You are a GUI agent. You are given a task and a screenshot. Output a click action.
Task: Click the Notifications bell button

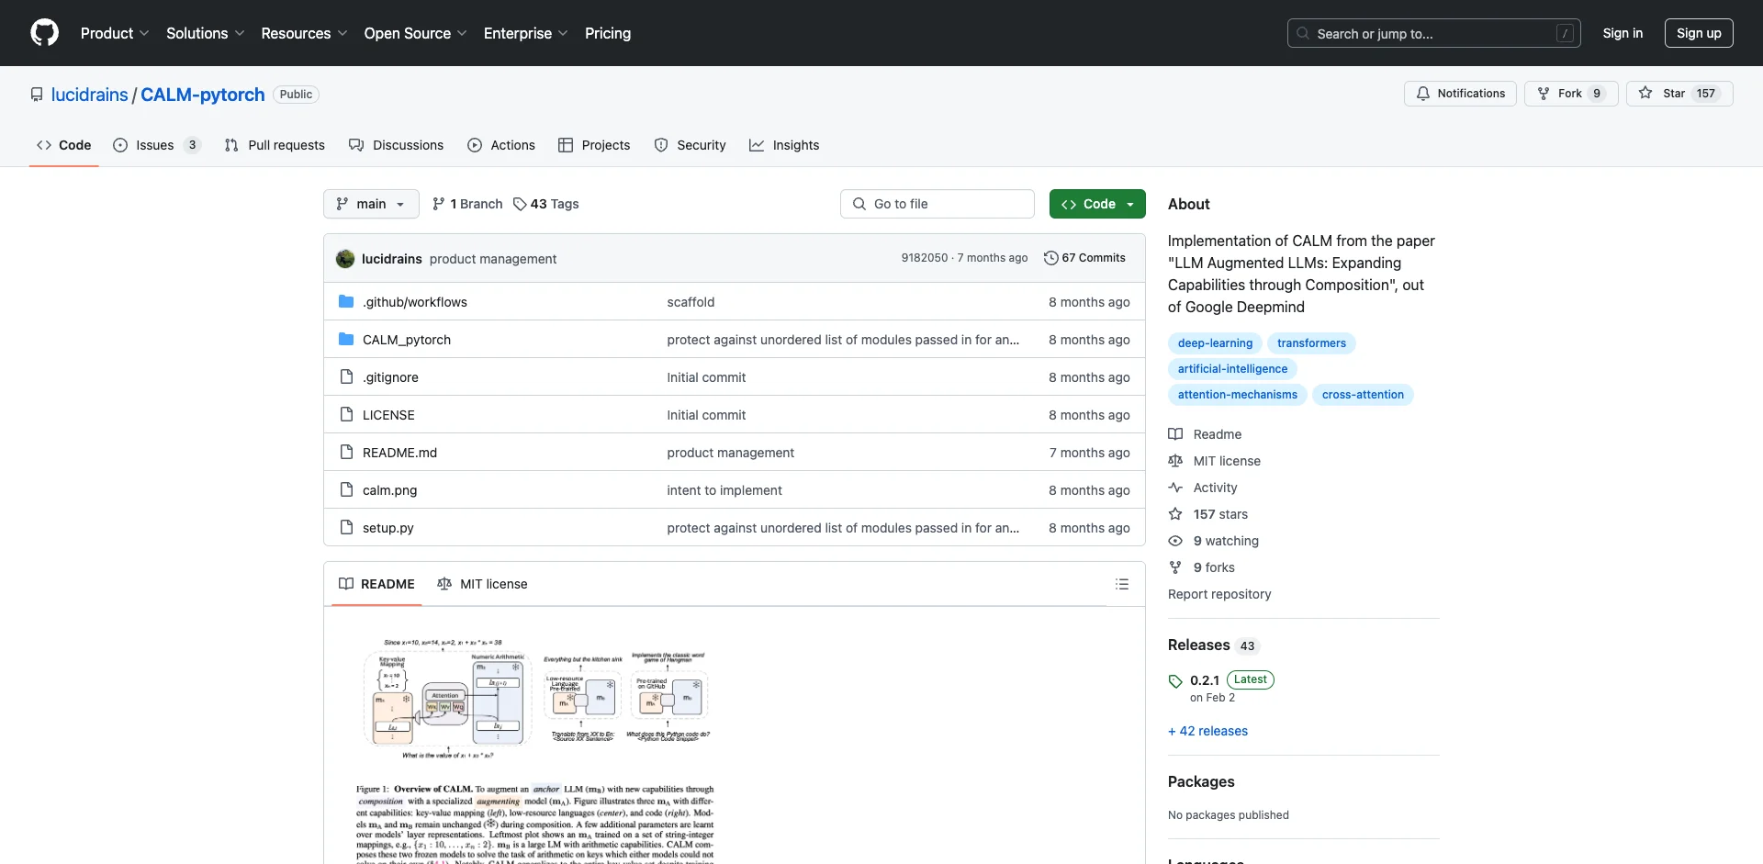tap(1460, 94)
